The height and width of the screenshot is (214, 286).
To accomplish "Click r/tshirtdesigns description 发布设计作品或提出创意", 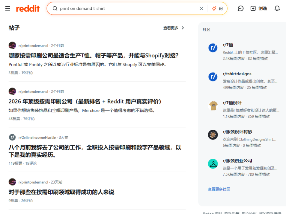I will tap(250, 81).
